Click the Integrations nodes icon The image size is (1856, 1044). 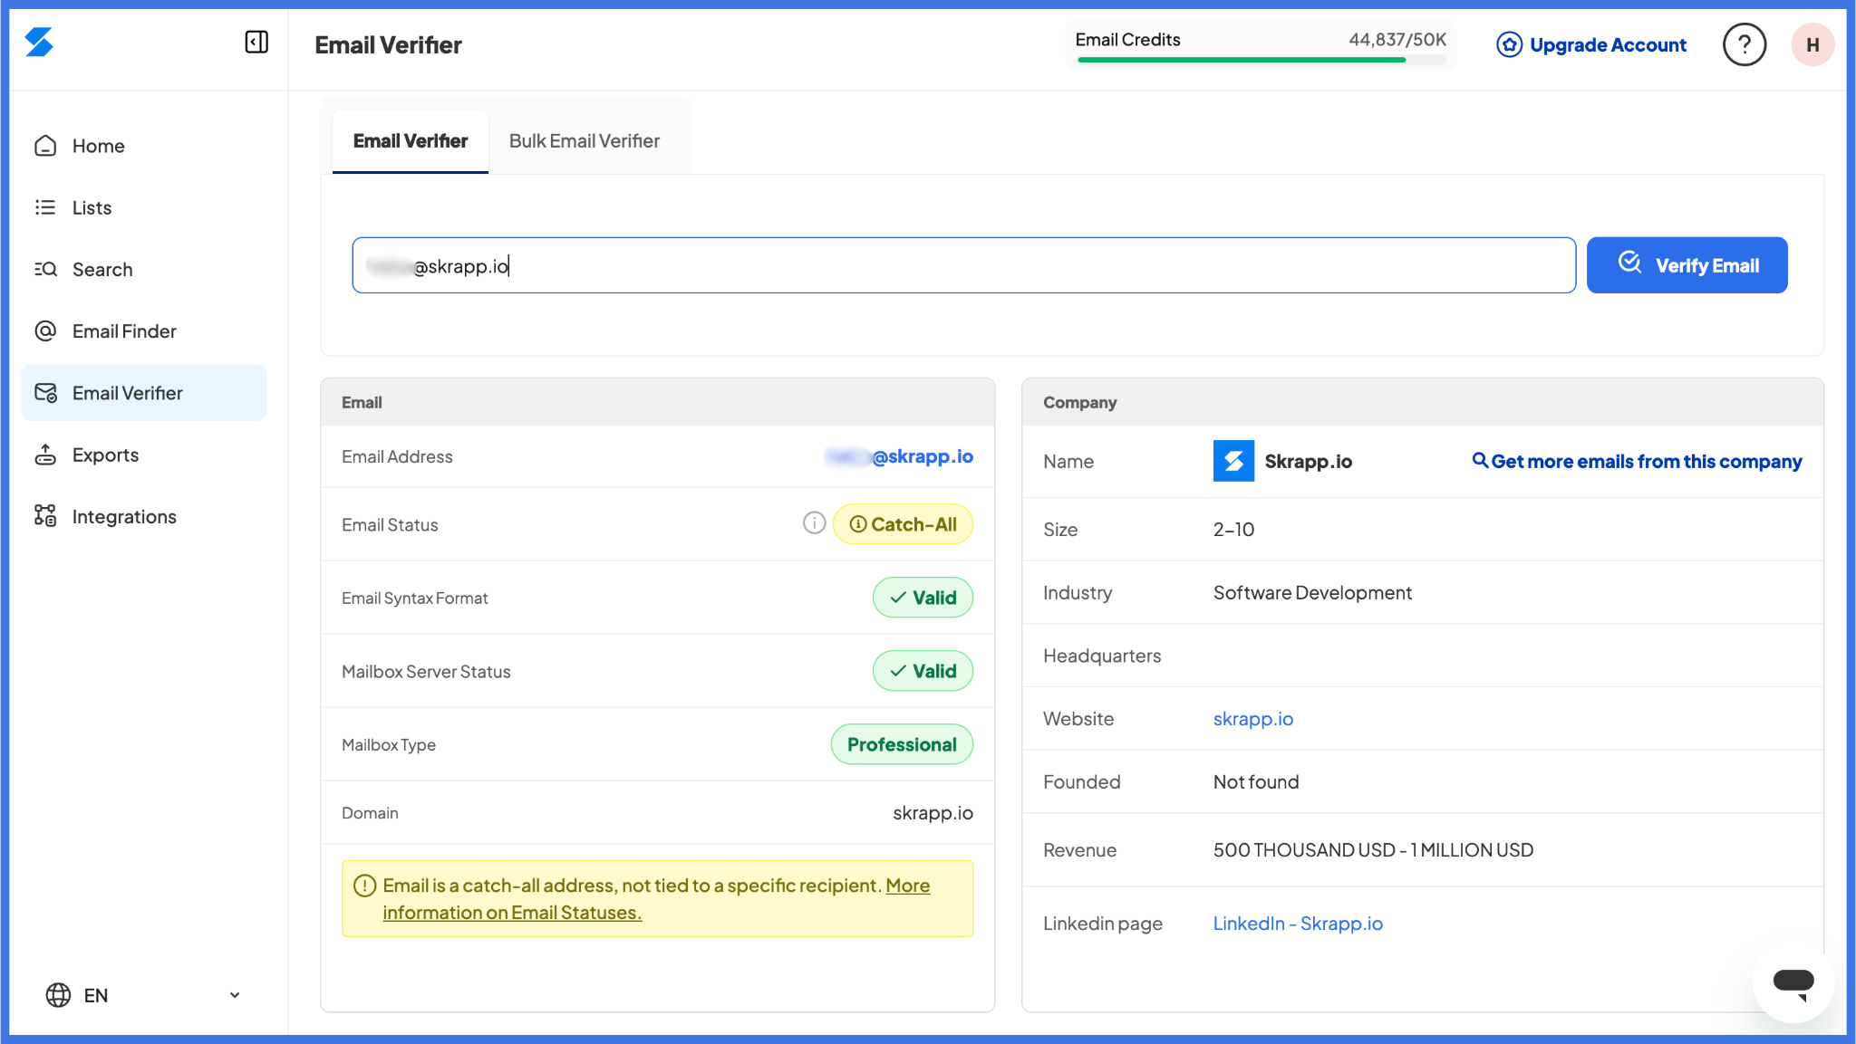coord(45,516)
